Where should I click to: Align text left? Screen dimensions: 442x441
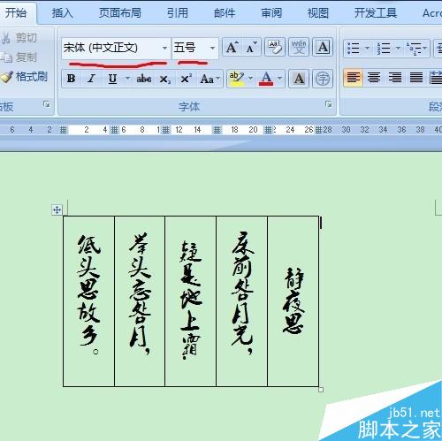pyautogui.click(x=354, y=78)
